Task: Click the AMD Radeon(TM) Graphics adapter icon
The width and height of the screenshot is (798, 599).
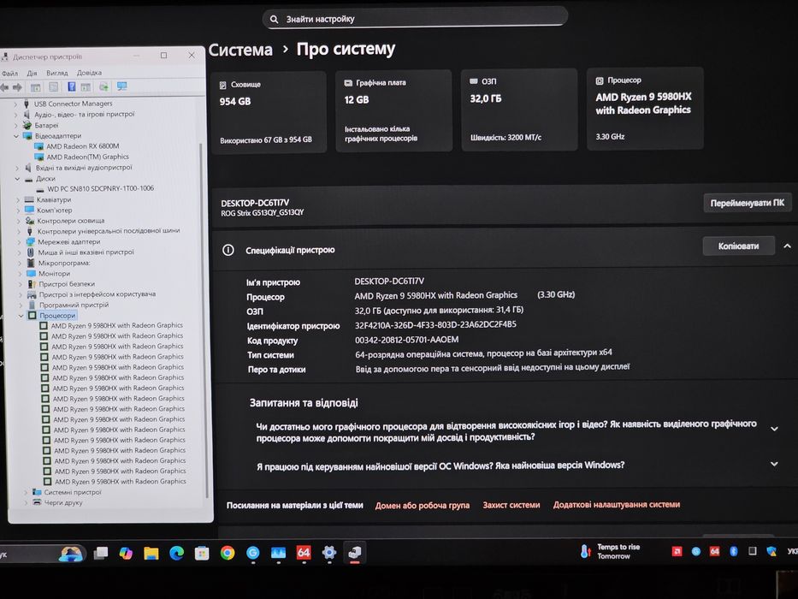Action: pyautogui.click(x=39, y=157)
